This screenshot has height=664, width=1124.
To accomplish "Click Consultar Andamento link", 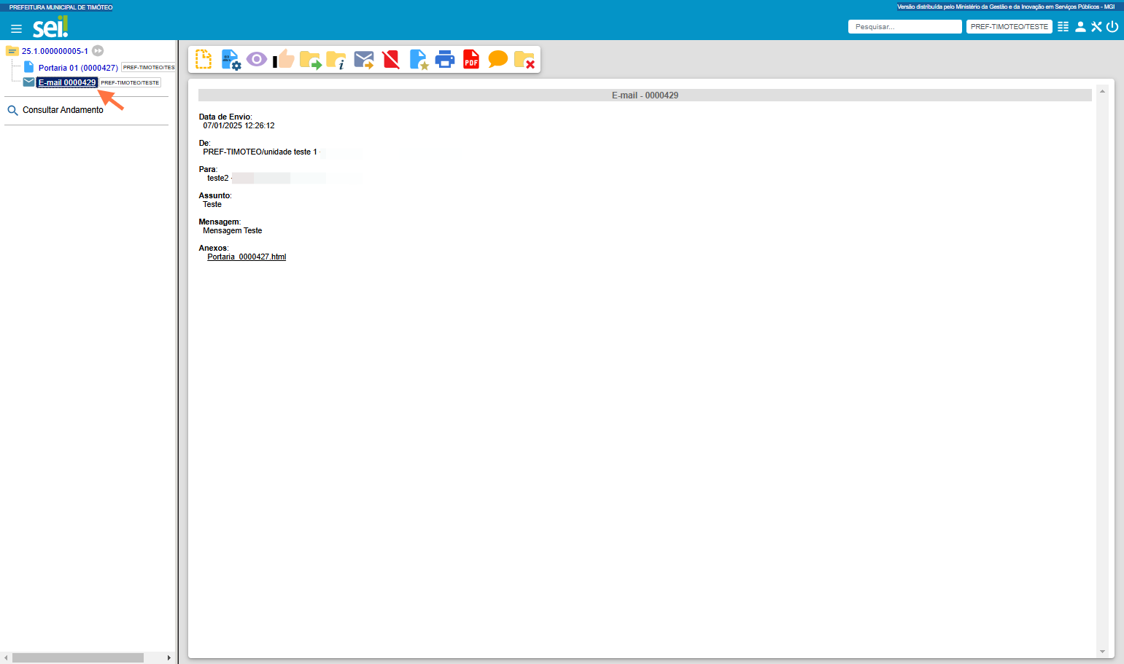I will (x=63, y=110).
